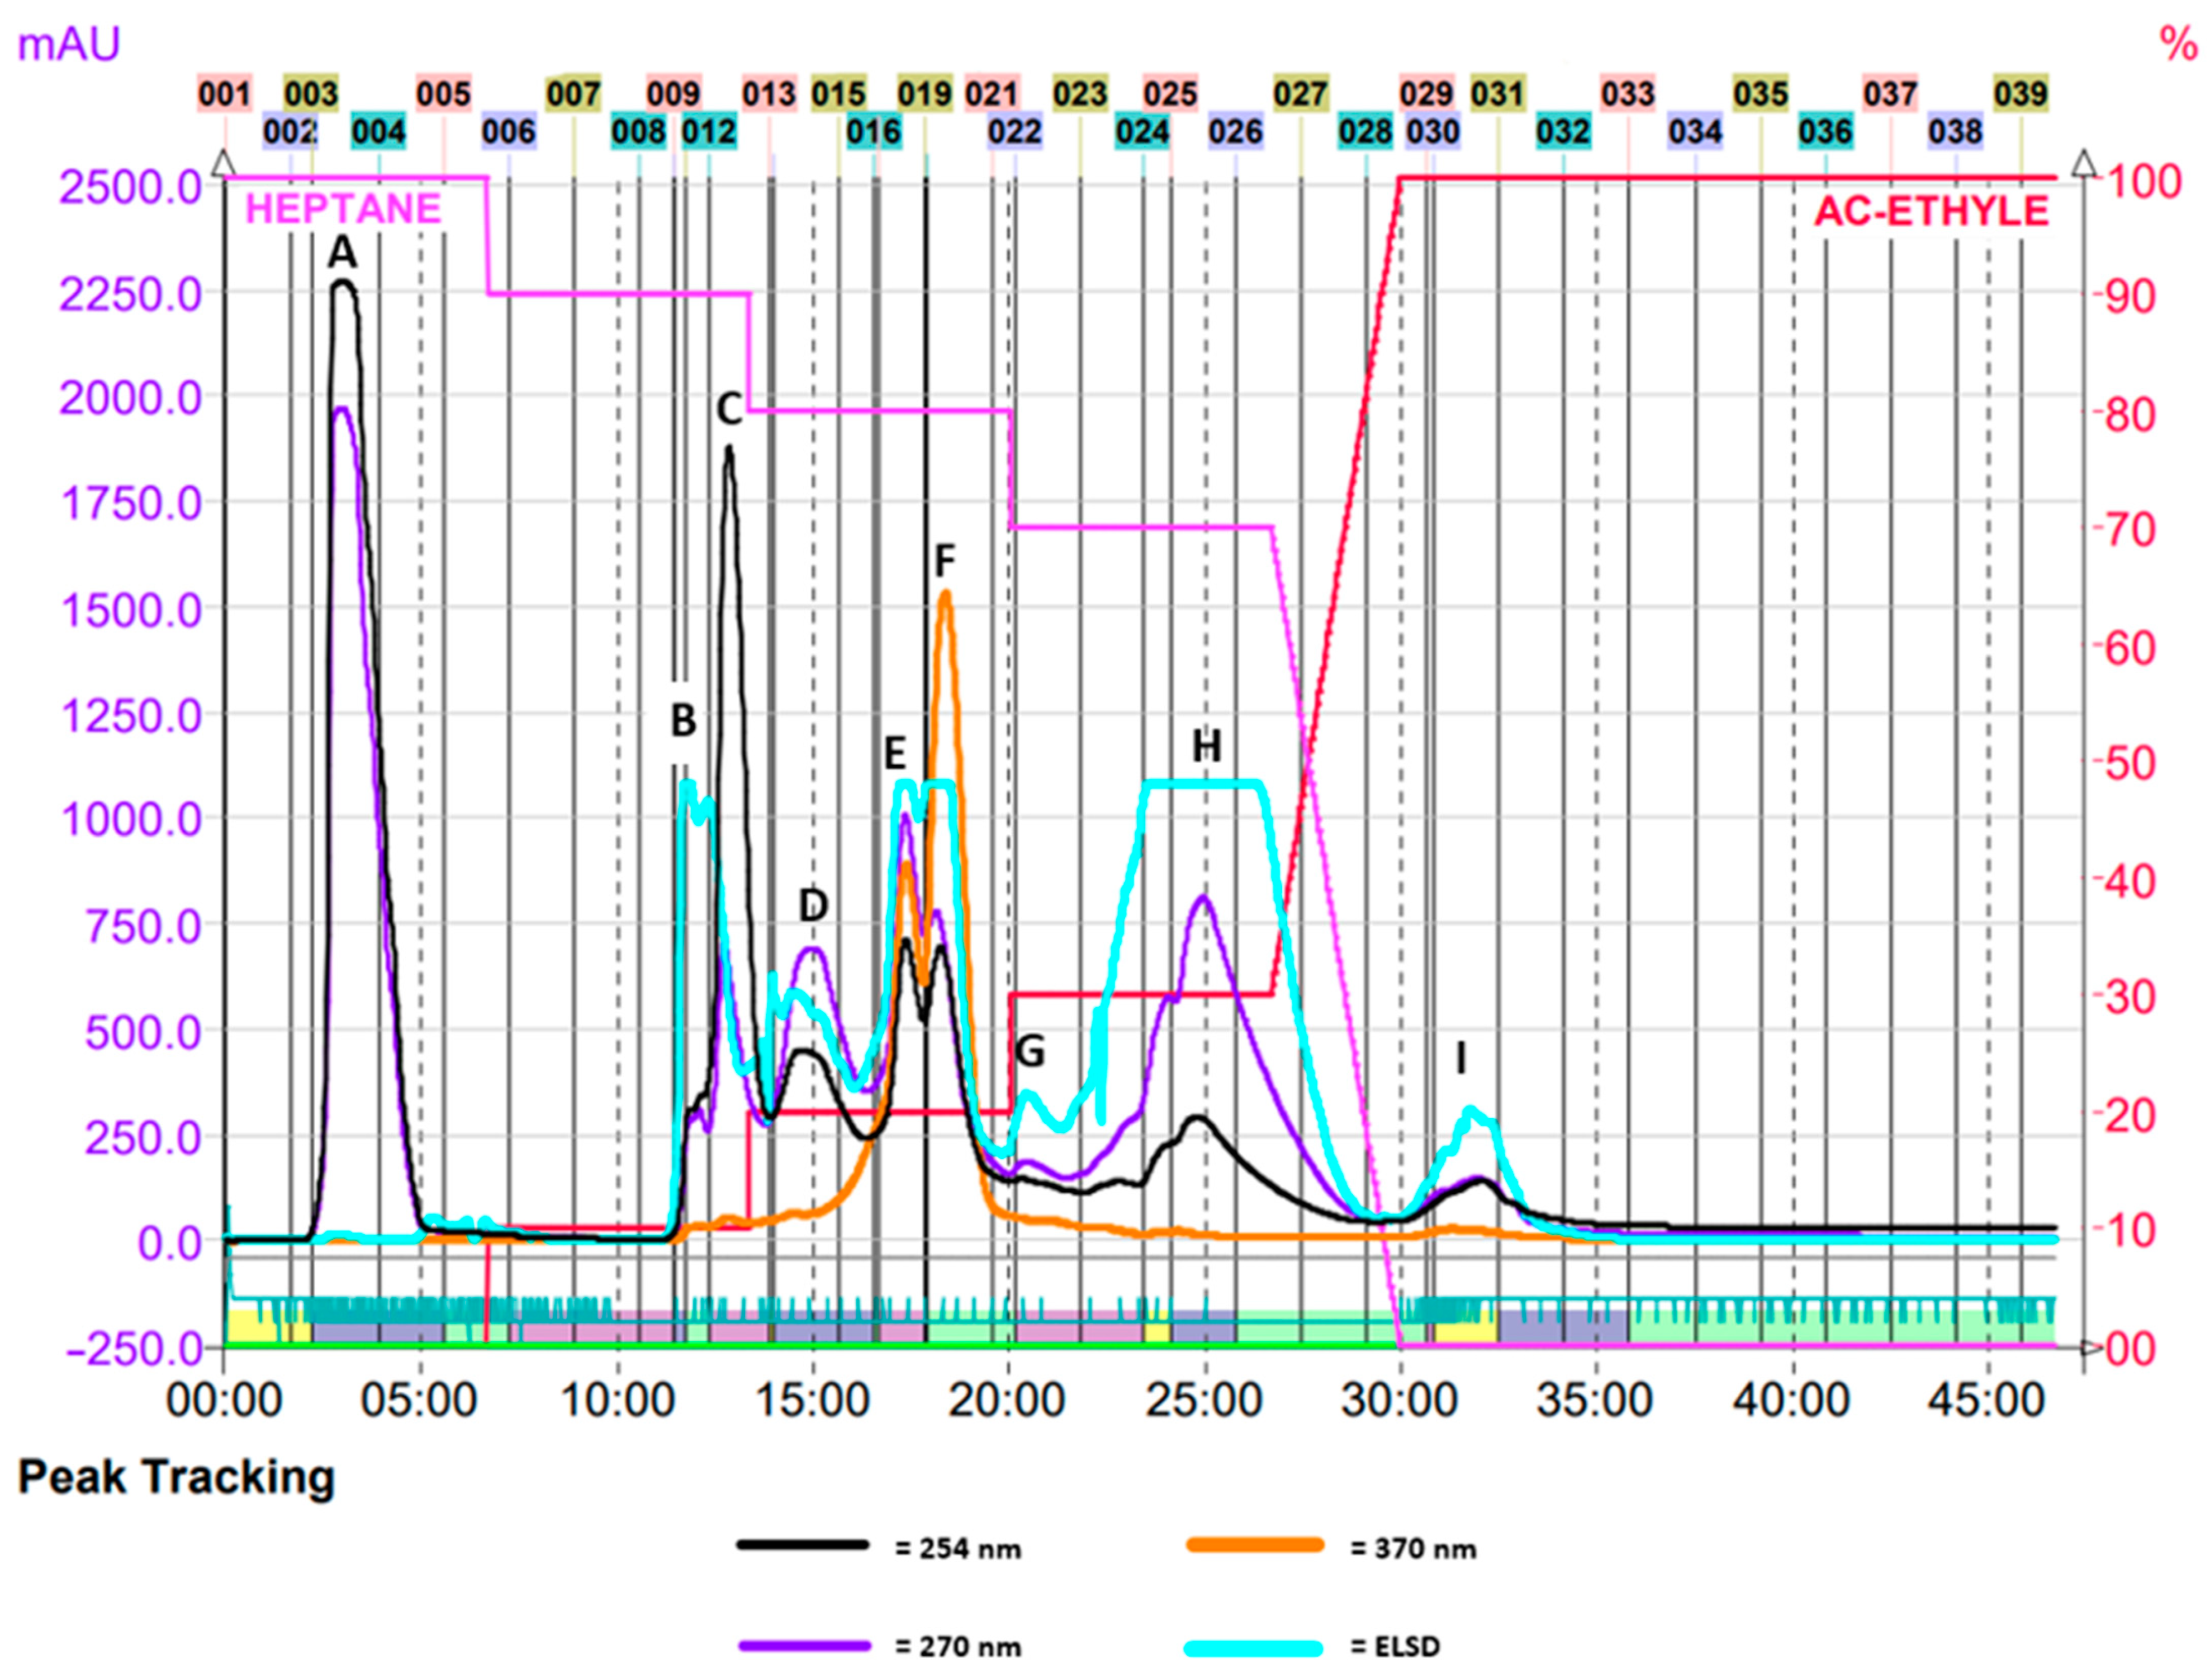Viewport: 2209px width, 1680px height.
Task: Click the triangle atop the mAU axis
Action: coord(224,162)
